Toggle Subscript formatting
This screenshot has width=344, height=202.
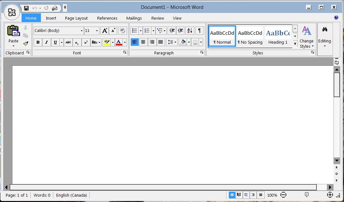[77, 42]
